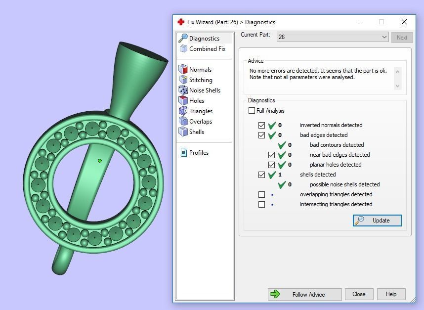The width and height of the screenshot is (424, 310).
Task: Click the 'possible noise shells detected' label
Action: [x=344, y=184]
